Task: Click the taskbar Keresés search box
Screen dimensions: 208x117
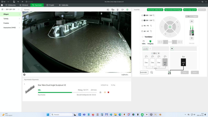Action: pos(61,115)
